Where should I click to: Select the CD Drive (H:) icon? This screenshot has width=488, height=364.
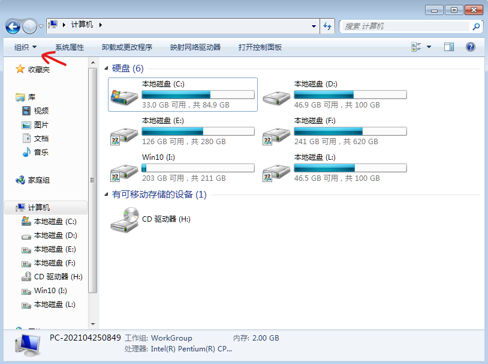coord(124,220)
